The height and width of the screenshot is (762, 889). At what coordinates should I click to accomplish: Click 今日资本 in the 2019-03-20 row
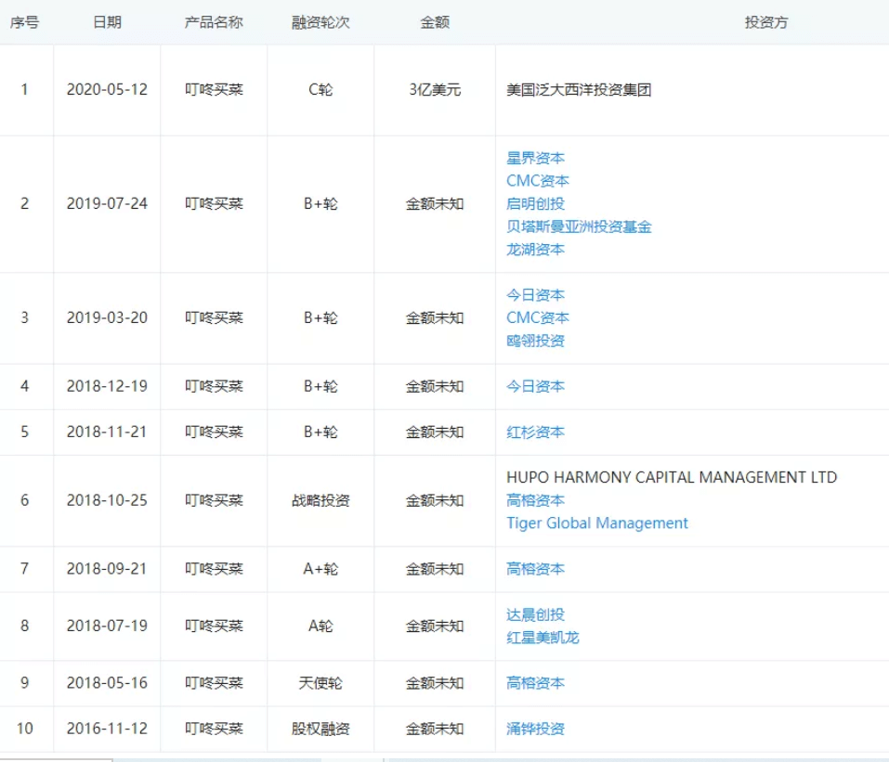535,295
